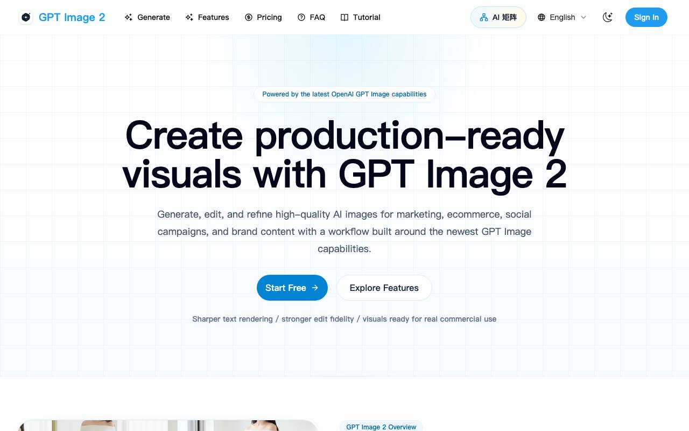Viewport: 689px width, 431px height.
Task: Click the GPT Image 2 logo icon
Action: (x=26, y=17)
